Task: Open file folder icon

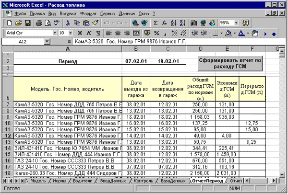Action: coord(18,23)
